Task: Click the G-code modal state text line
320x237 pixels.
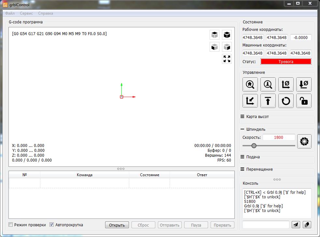Action: tap(59, 33)
